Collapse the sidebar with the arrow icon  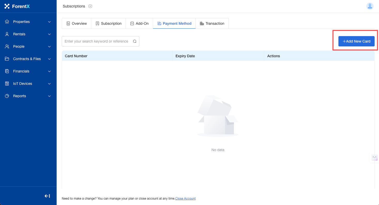(x=47, y=196)
